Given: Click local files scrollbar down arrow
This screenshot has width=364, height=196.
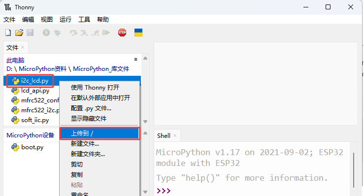Looking at the screenshot, I should tap(145, 122).
